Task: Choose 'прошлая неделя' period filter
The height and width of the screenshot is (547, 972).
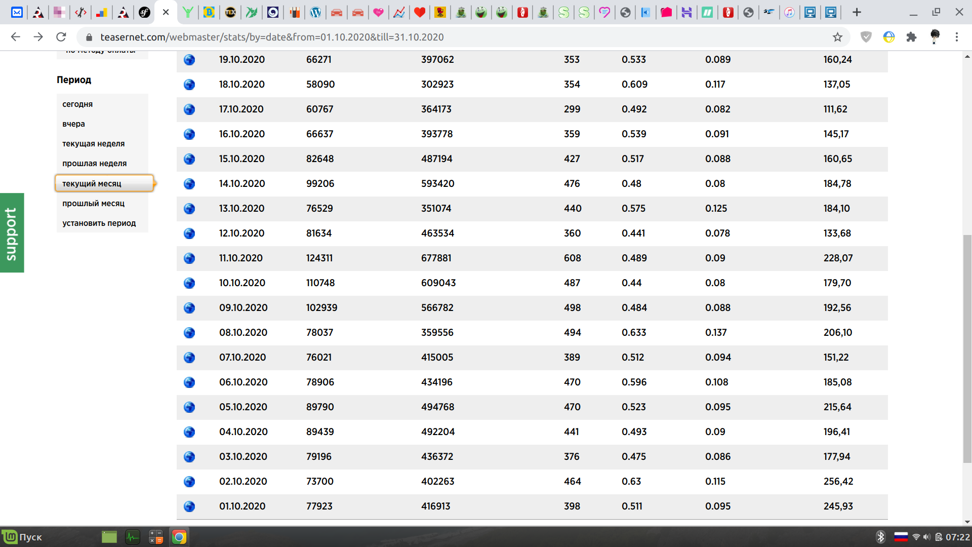Action: tap(94, 163)
